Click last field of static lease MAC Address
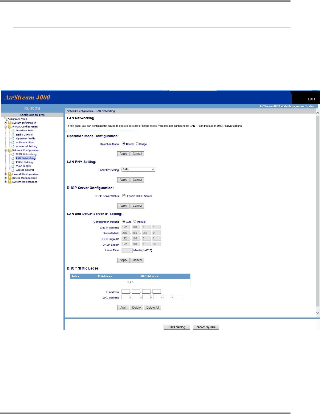The height and width of the screenshot is (414, 320). coord(178,297)
